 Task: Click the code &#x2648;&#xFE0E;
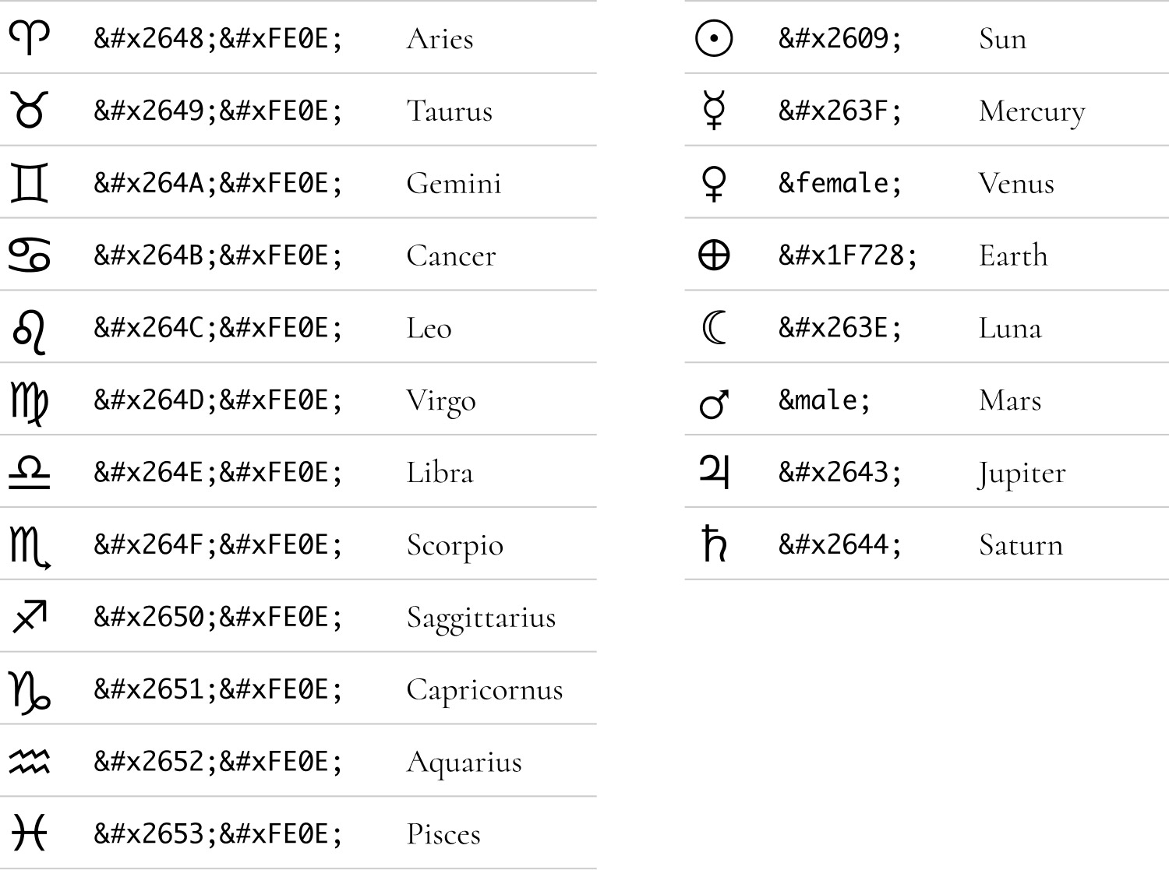(x=218, y=38)
